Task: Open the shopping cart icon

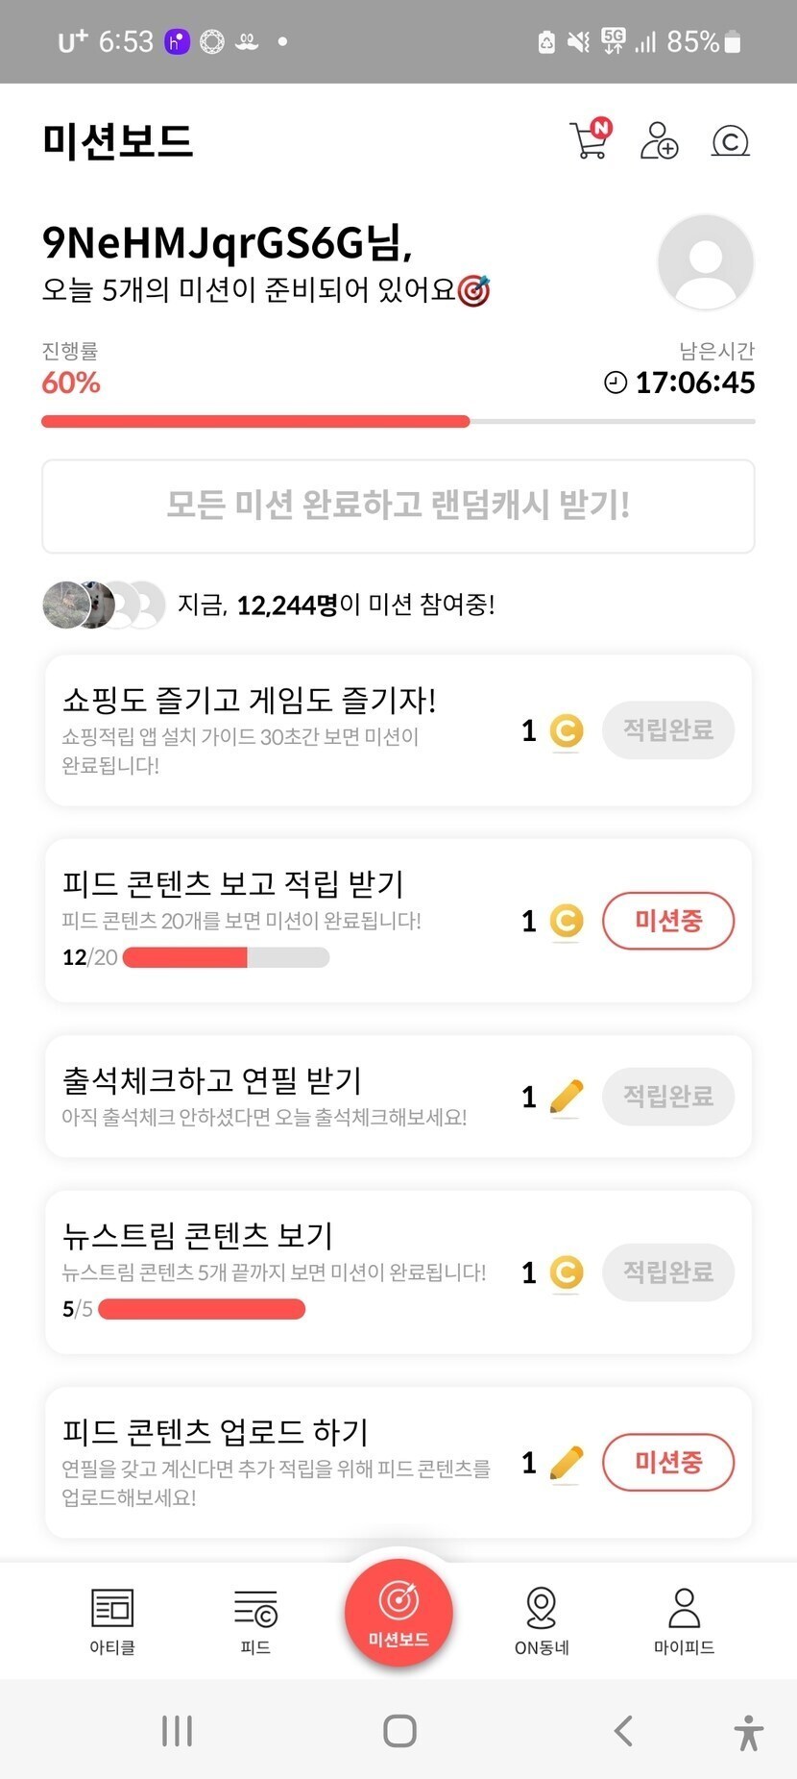Action: pyautogui.click(x=590, y=140)
